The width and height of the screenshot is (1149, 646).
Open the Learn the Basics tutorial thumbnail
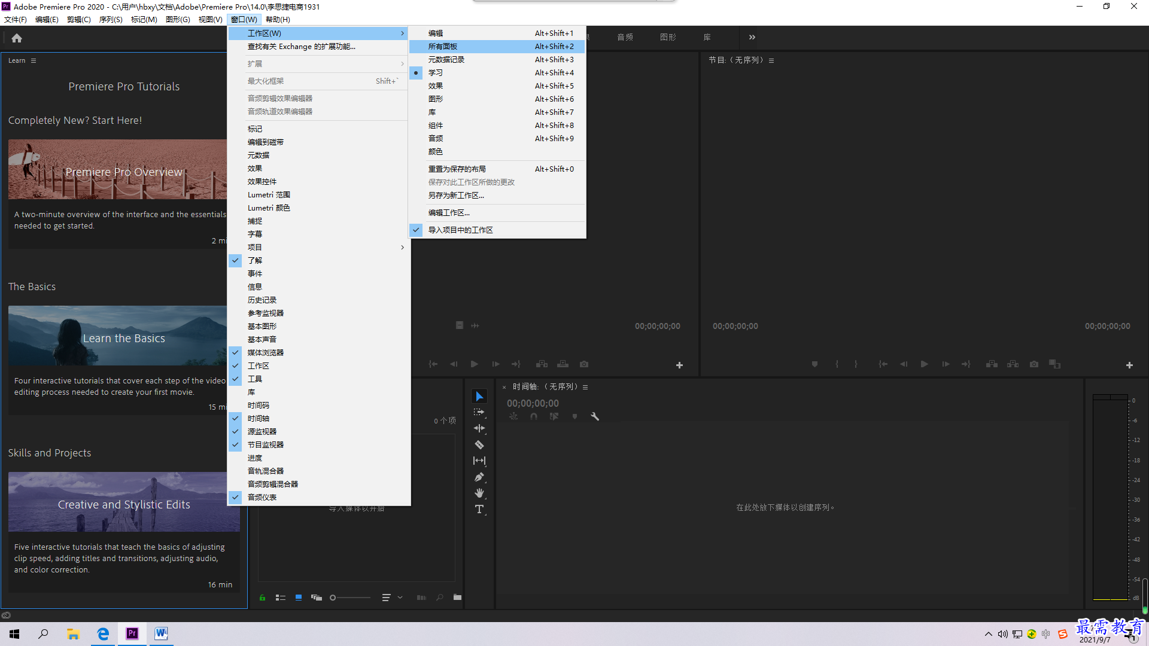pos(118,336)
